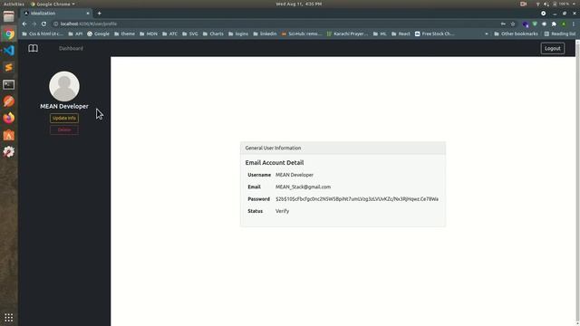Open the Other bookmarks folder
Image resolution: width=580 pixels, height=326 pixels.
pyautogui.click(x=516, y=34)
